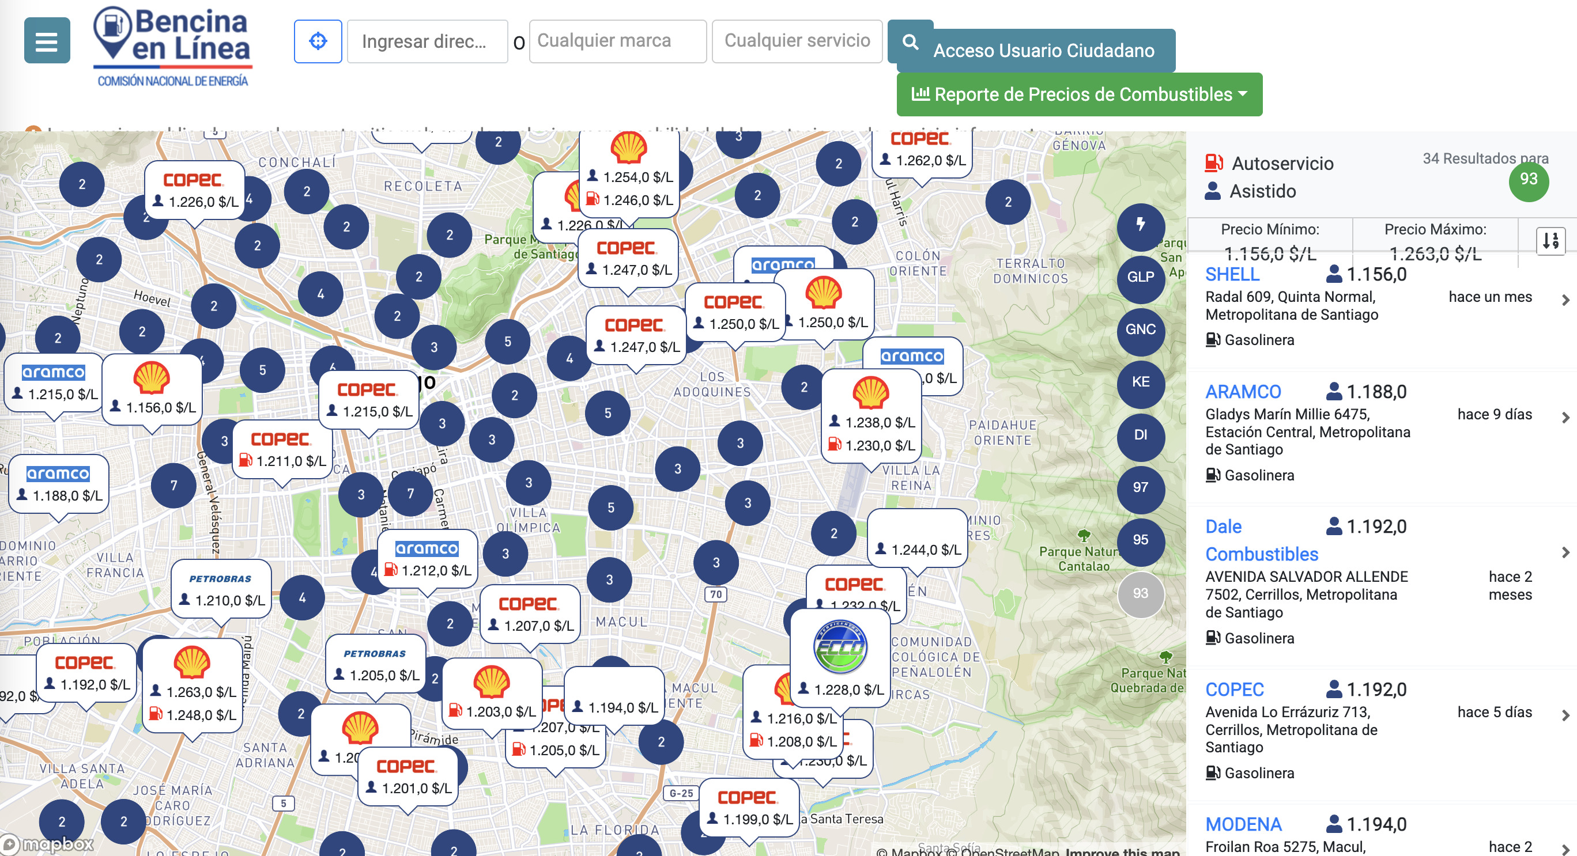Toggle the 93 octane fuel filter

[x=1140, y=594]
